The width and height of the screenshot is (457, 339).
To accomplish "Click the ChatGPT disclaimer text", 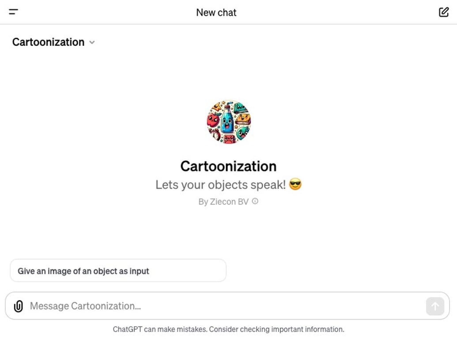I will coord(228,329).
